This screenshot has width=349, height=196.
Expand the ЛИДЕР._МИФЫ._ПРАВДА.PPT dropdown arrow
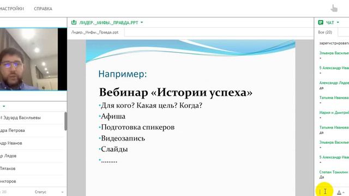click(142, 22)
